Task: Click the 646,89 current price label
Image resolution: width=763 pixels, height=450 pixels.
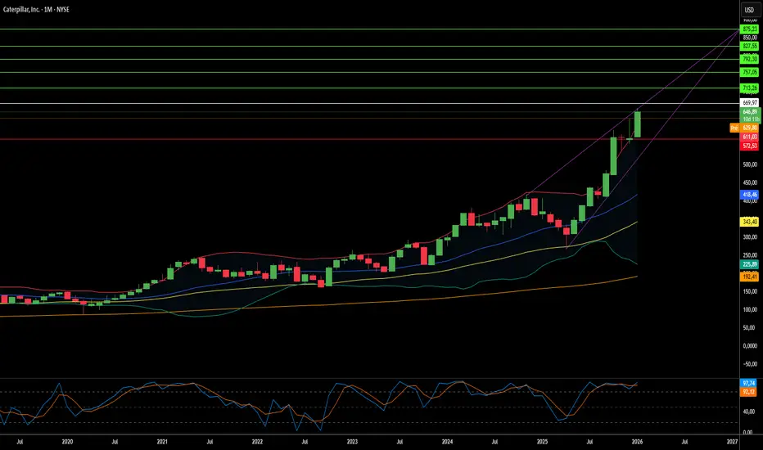Action: 749,112
